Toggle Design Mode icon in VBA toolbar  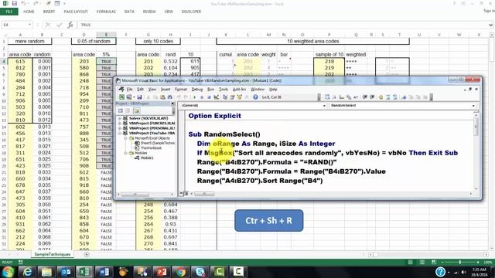[217, 97]
